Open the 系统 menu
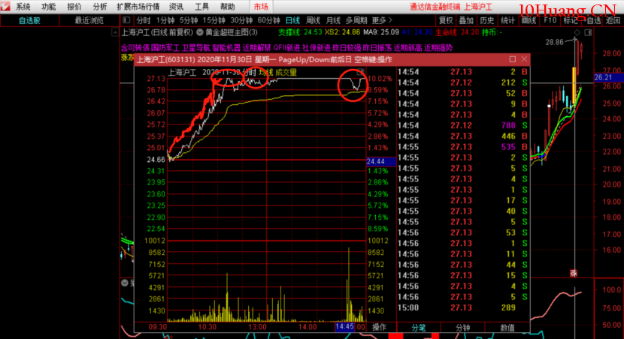The image size is (624, 339). pos(23,6)
